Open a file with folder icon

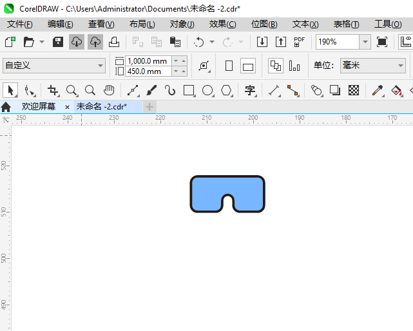pyautogui.click(x=29, y=42)
